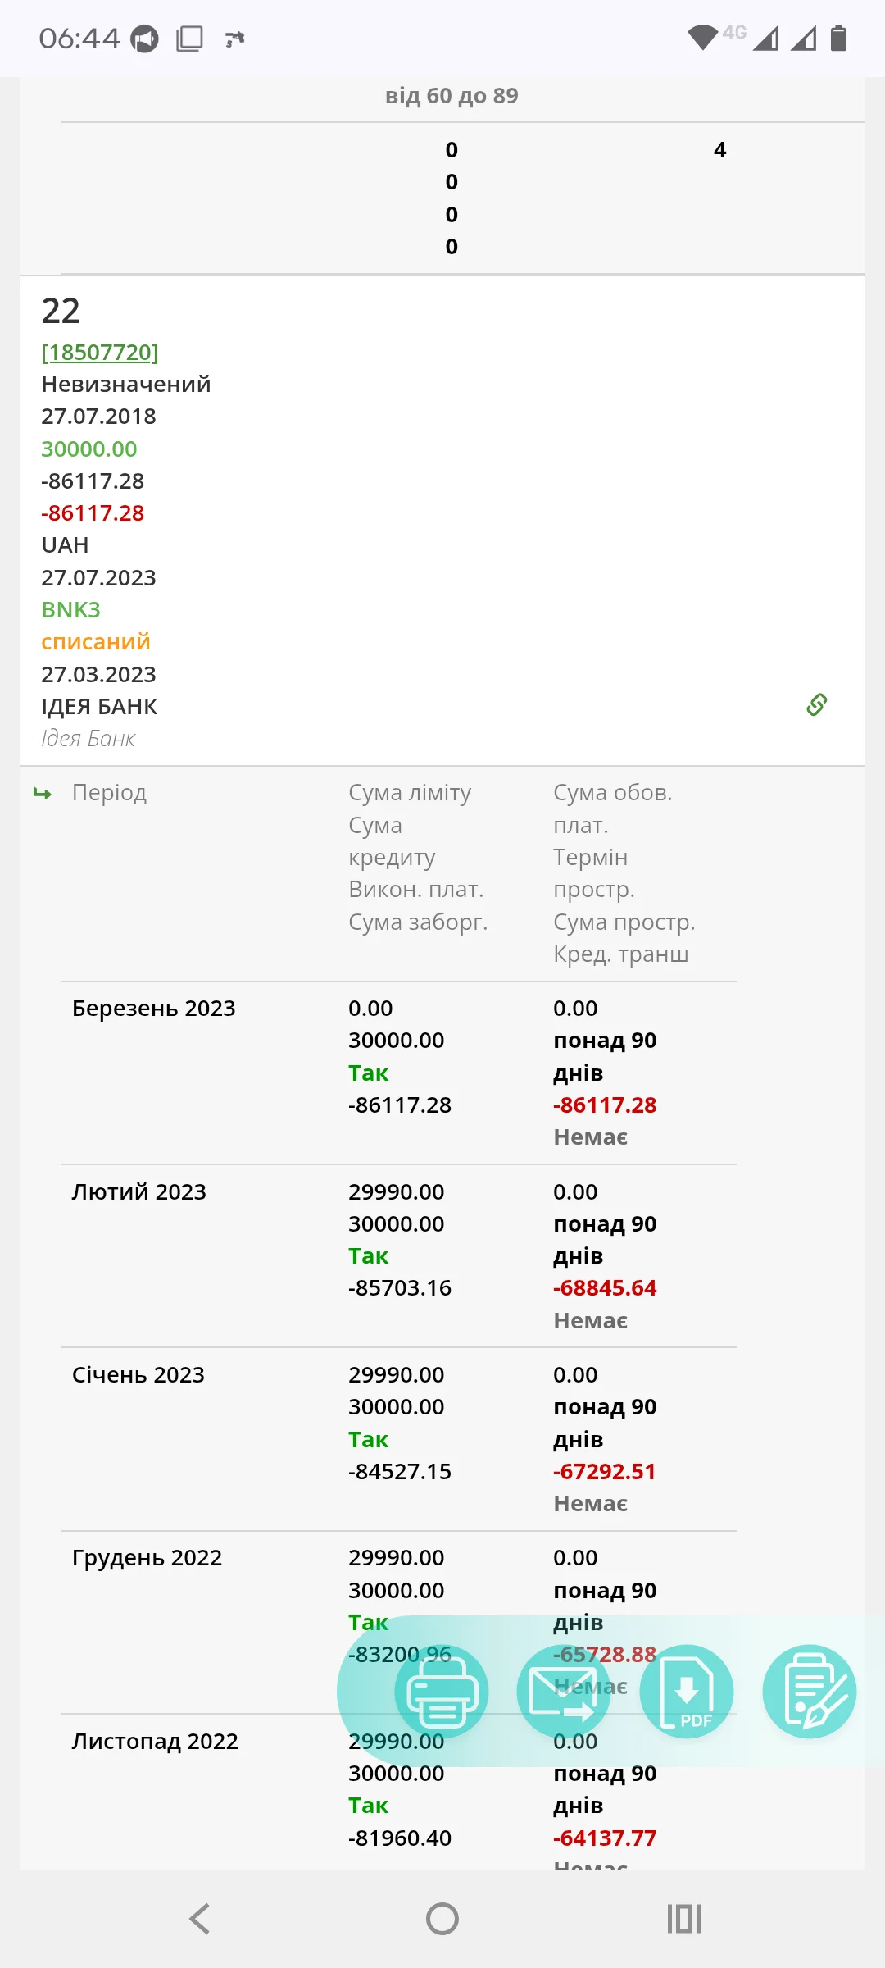Tap the від 60 до 89 header
The image size is (885, 1968).
pyautogui.click(x=452, y=96)
